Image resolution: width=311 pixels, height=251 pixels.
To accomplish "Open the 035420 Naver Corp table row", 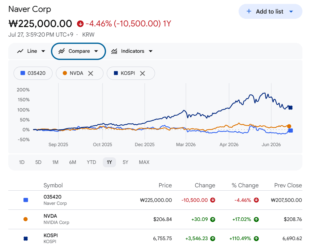I will click(x=155, y=200).
